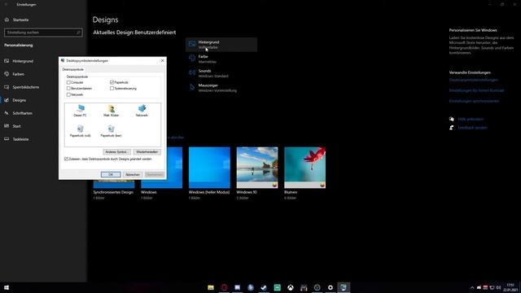Click the Sounds speaker icon
521x293 pixels.
pos(192,72)
